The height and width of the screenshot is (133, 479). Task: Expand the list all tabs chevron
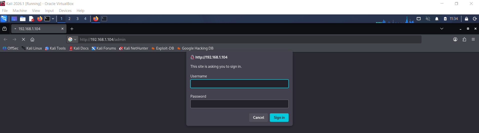click(442, 29)
